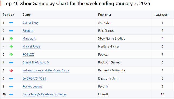174x99 pixels.
Task: Click the green up arrow beside ROBLOX
Action: [x=11, y=54]
